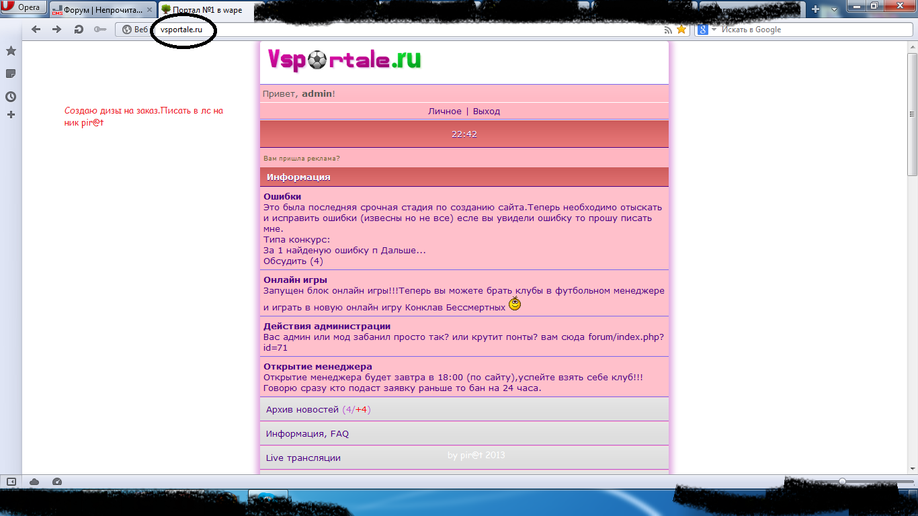Expand the closed tabs dropdown arrow

[834, 9]
